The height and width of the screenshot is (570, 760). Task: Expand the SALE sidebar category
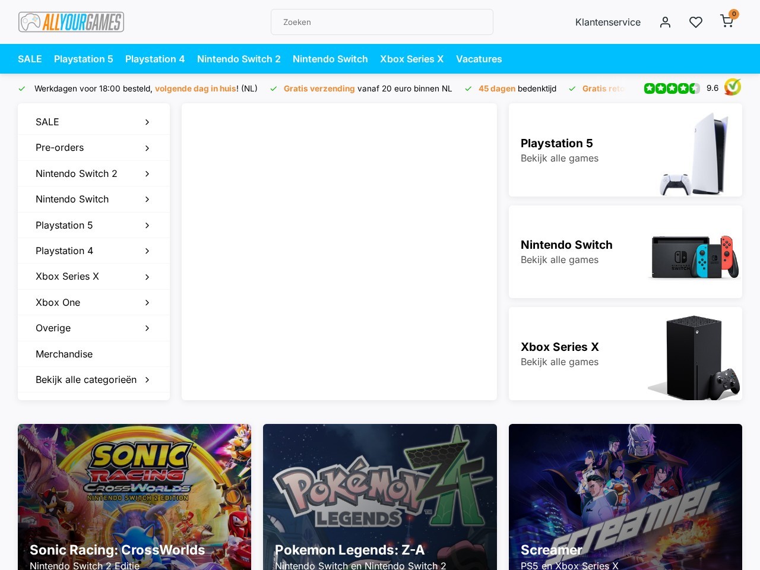pyautogui.click(x=94, y=122)
